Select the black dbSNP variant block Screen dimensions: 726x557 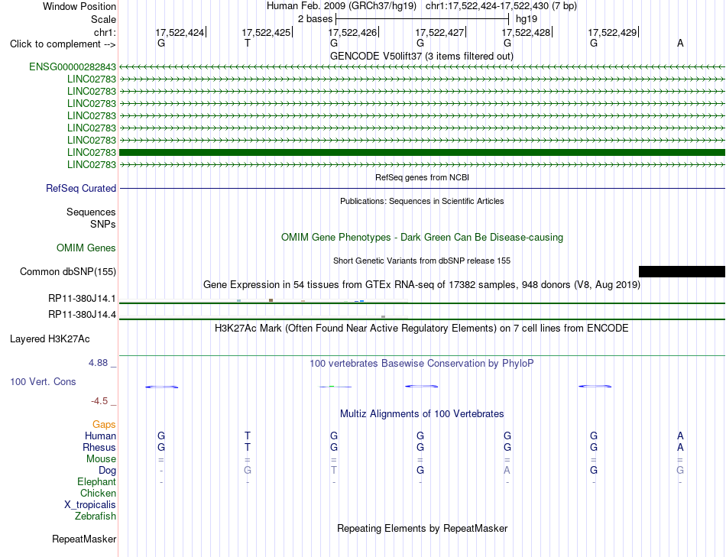(682, 271)
